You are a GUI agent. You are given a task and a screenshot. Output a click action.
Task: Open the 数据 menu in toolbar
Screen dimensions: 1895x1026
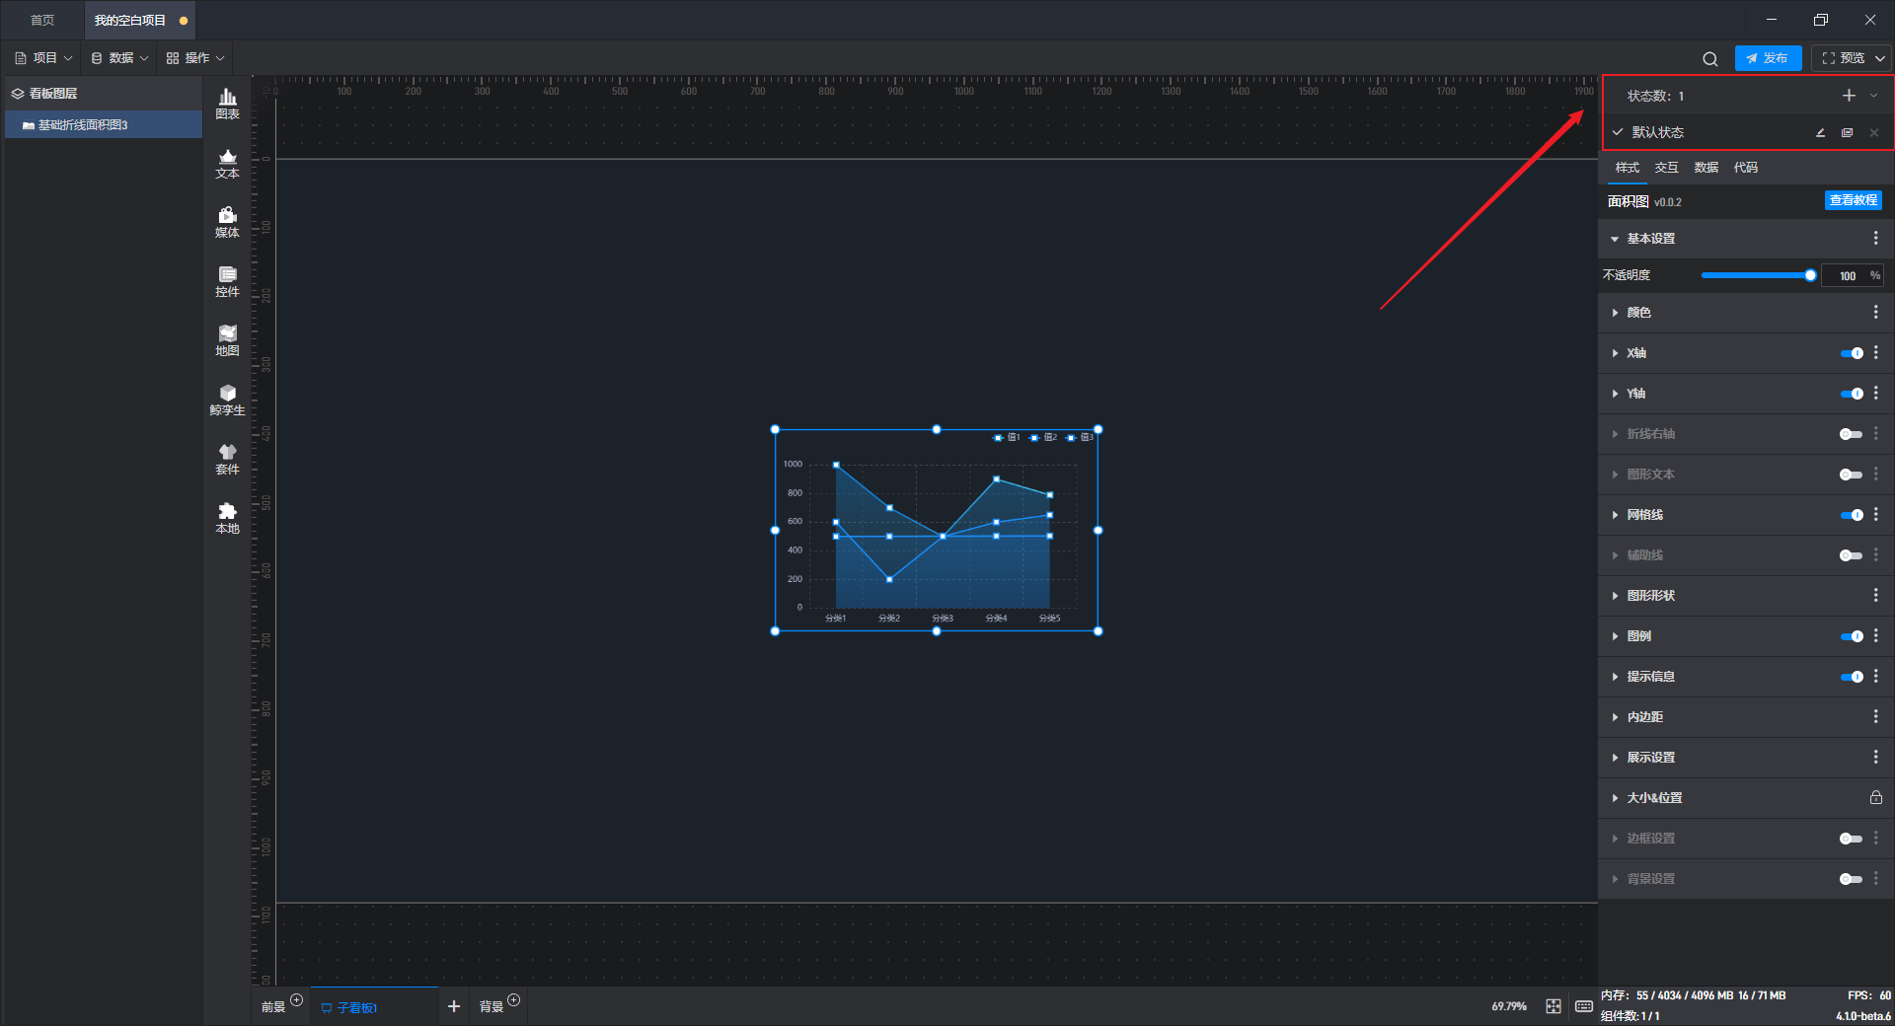pyautogui.click(x=119, y=58)
